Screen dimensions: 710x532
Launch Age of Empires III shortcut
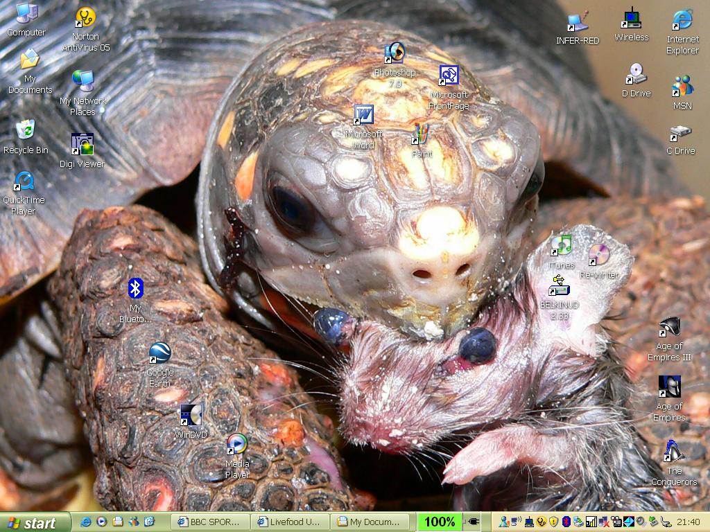(669, 339)
